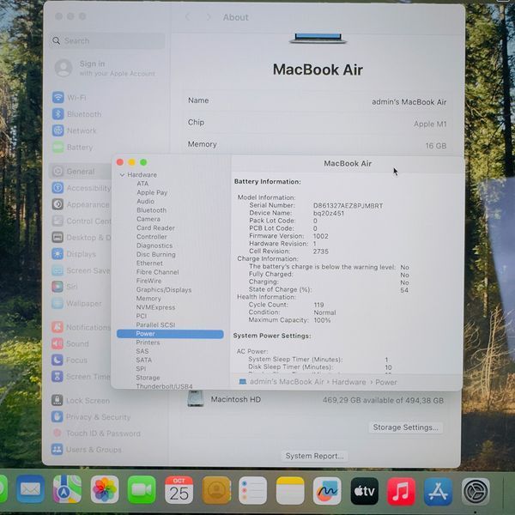Open Appearance icon in sidebar
515x515 pixels.
coord(58,204)
